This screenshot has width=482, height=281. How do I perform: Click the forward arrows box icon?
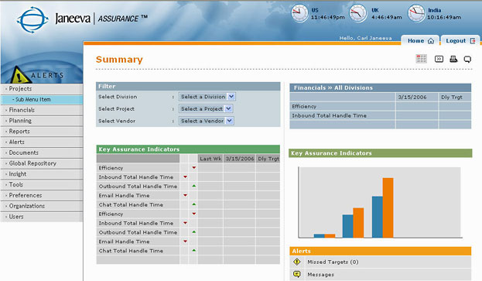[x=439, y=59]
